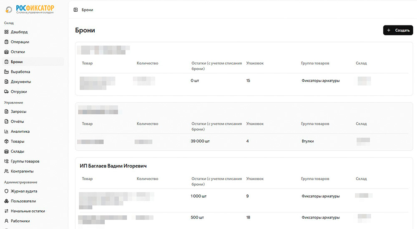This screenshot has height=229, width=417.
Task: Click the Отгрузки truck icon
Action: tap(6, 92)
